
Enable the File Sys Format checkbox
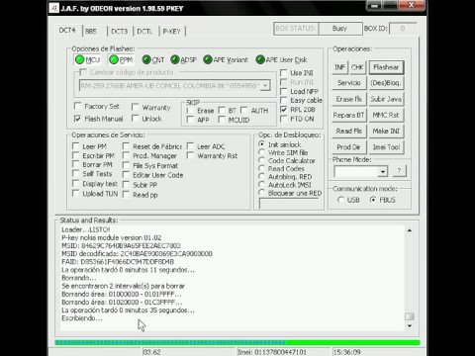(126, 165)
